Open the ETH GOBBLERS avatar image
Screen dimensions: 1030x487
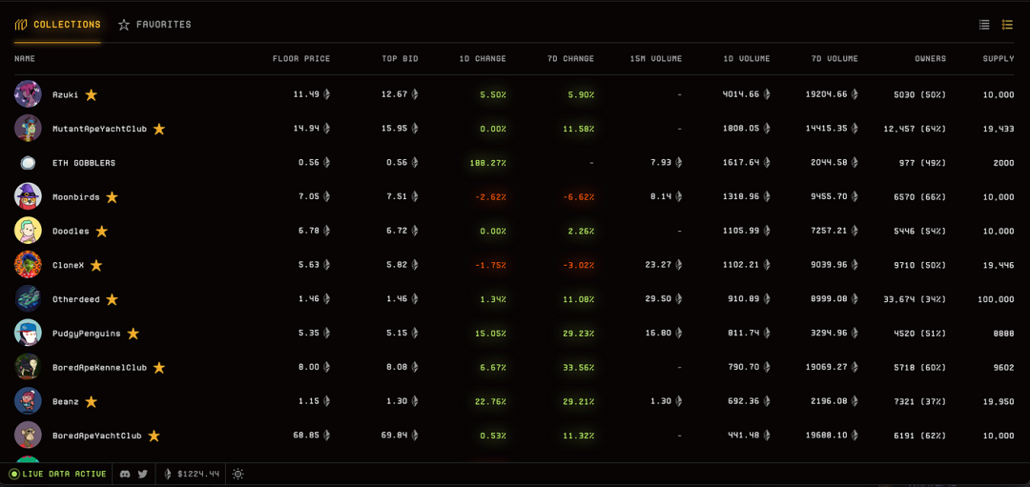pos(29,163)
